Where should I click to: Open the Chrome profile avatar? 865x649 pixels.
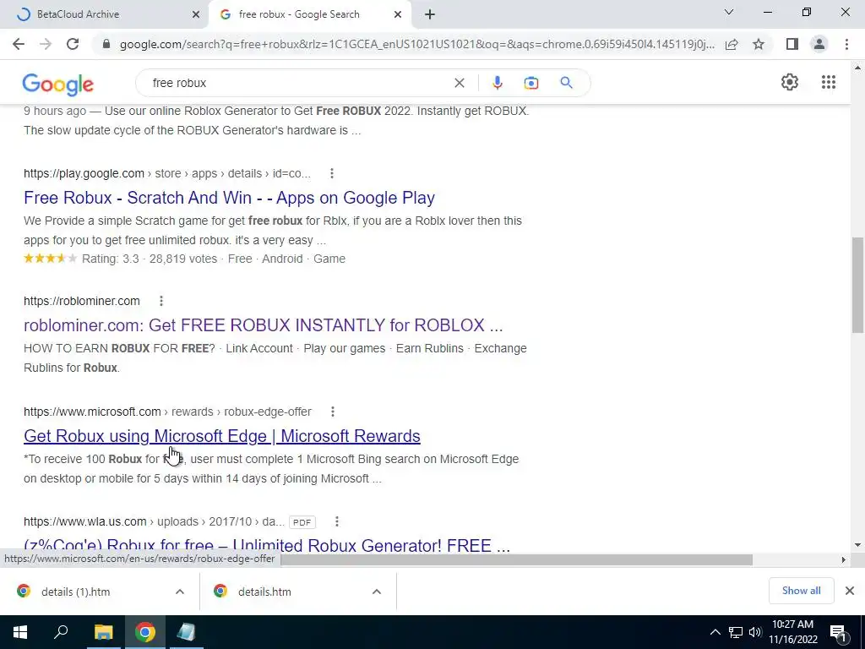[x=819, y=44]
